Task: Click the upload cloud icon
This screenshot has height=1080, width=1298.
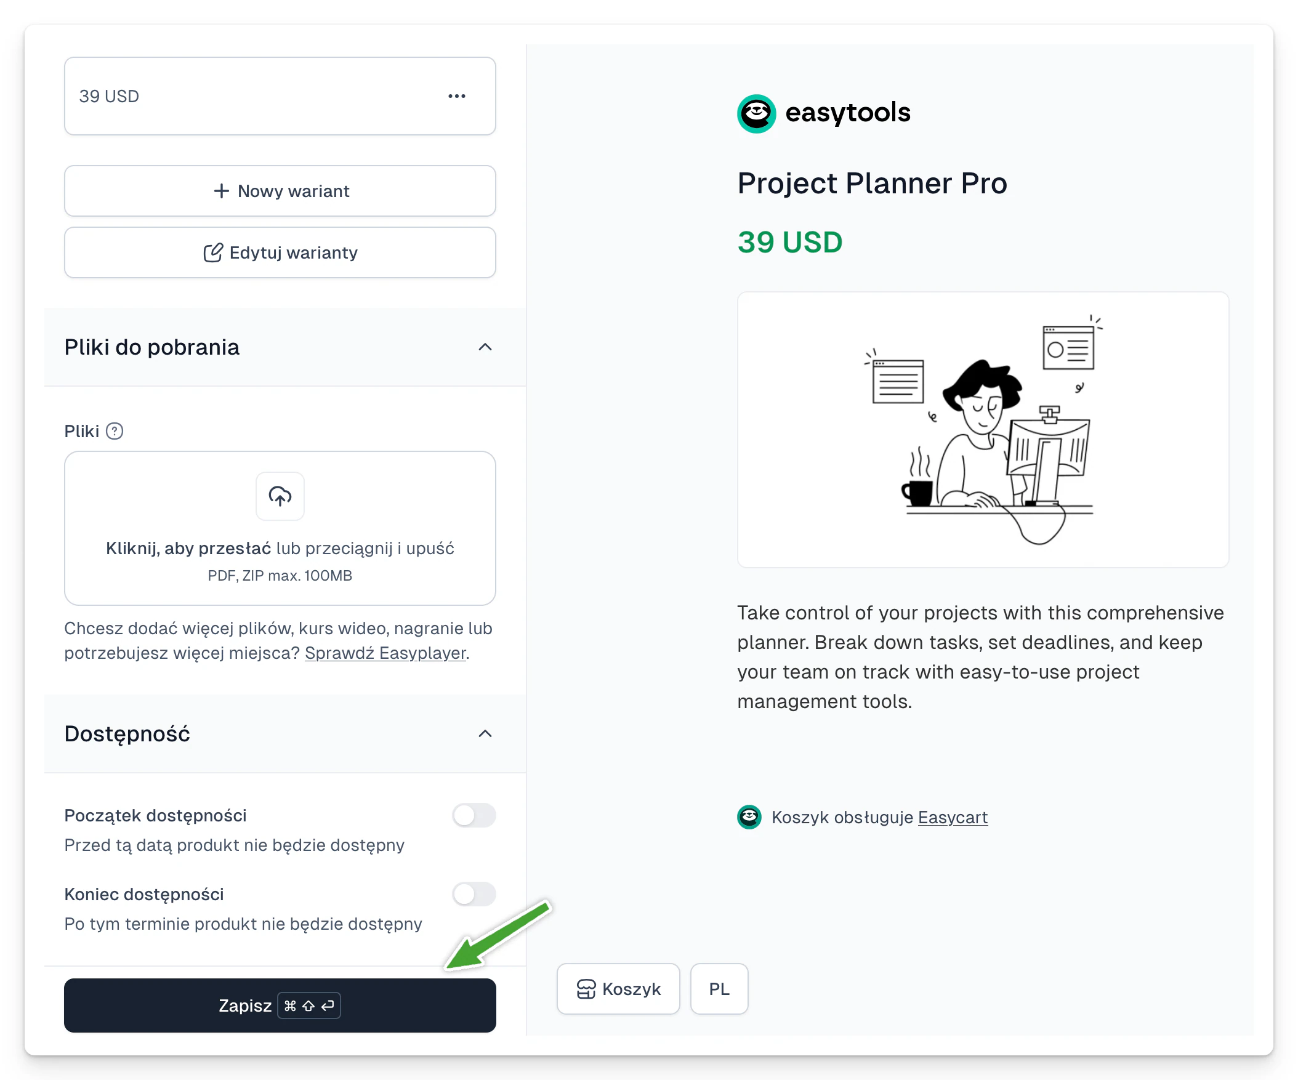Action: 280,496
